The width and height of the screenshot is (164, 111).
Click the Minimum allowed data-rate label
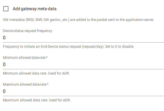point(24,58)
